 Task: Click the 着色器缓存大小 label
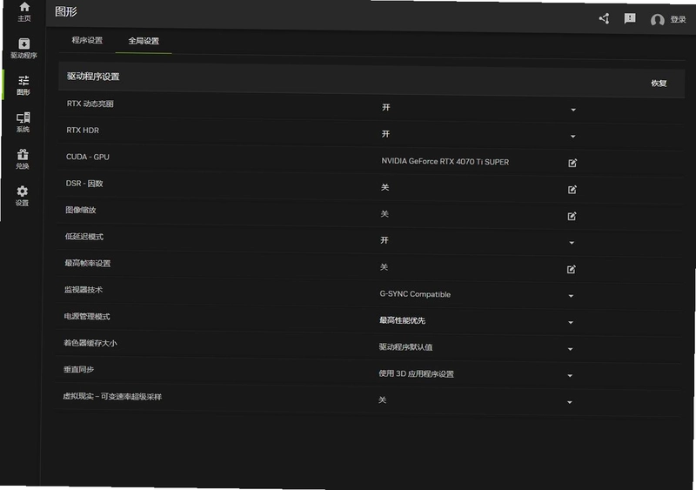[x=90, y=343]
